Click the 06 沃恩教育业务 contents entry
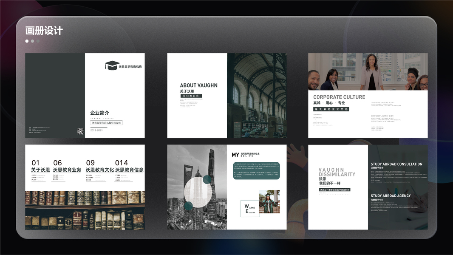The height and width of the screenshot is (255, 453). [x=67, y=170]
